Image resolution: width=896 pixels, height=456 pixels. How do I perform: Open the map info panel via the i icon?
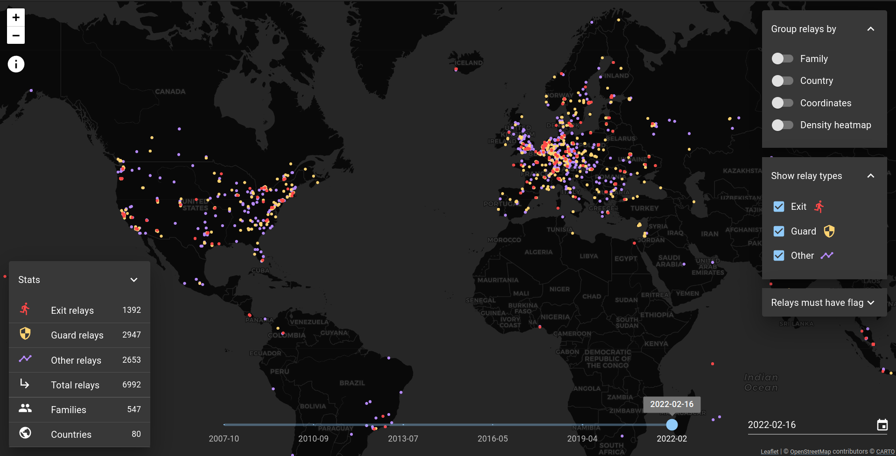pyautogui.click(x=16, y=64)
